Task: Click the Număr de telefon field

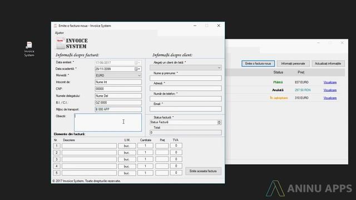Action: (185, 99)
